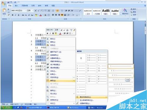
Task: Align text left in ribbon
Action: tap(53, 15)
